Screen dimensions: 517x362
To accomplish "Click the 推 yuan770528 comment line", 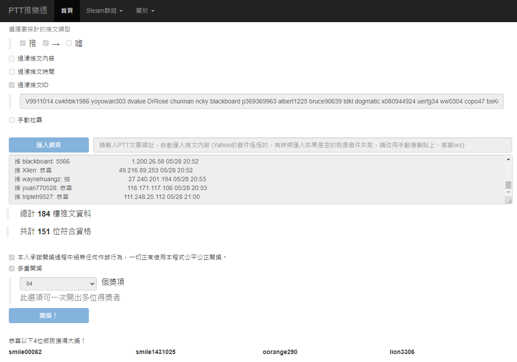I will 111,188.
